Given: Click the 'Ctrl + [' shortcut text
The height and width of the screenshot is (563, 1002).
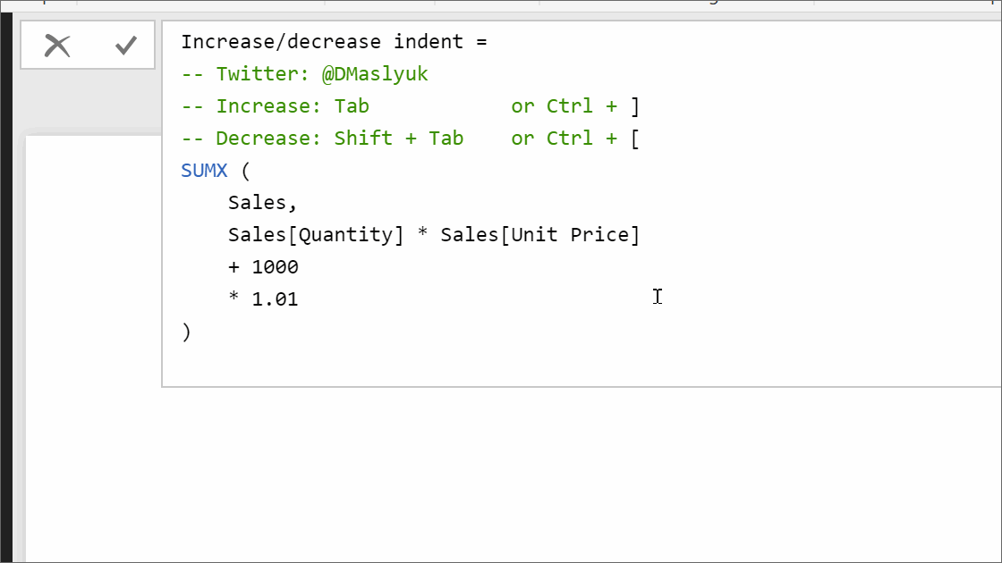Looking at the screenshot, I should point(588,138).
